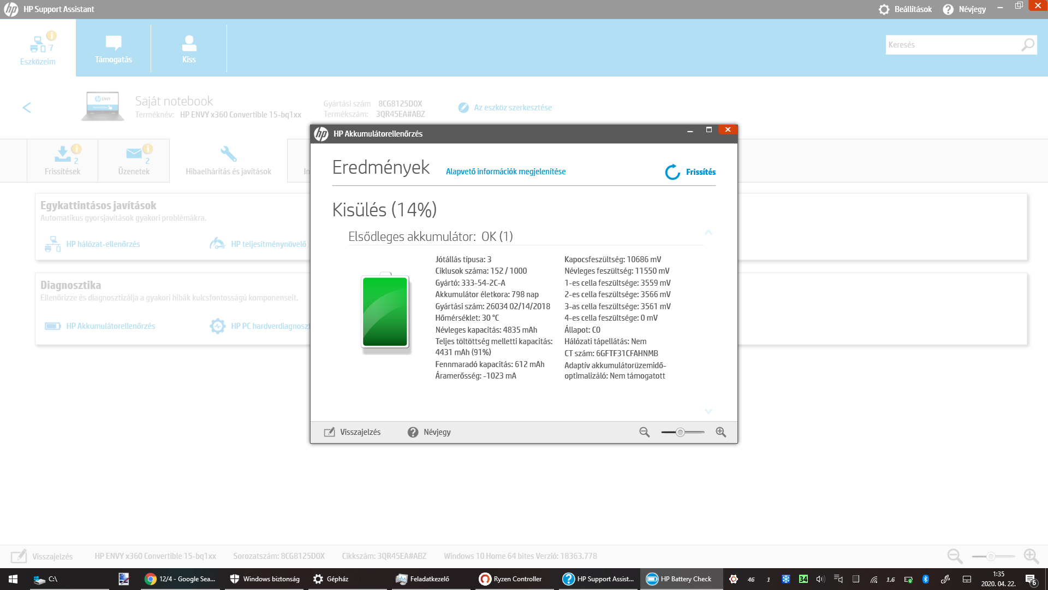Maximize the HP Akkumulátorellenőrzés window
The width and height of the screenshot is (1048, 590).
709,130
